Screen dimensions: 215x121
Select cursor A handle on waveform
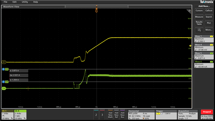click(3, 82)
